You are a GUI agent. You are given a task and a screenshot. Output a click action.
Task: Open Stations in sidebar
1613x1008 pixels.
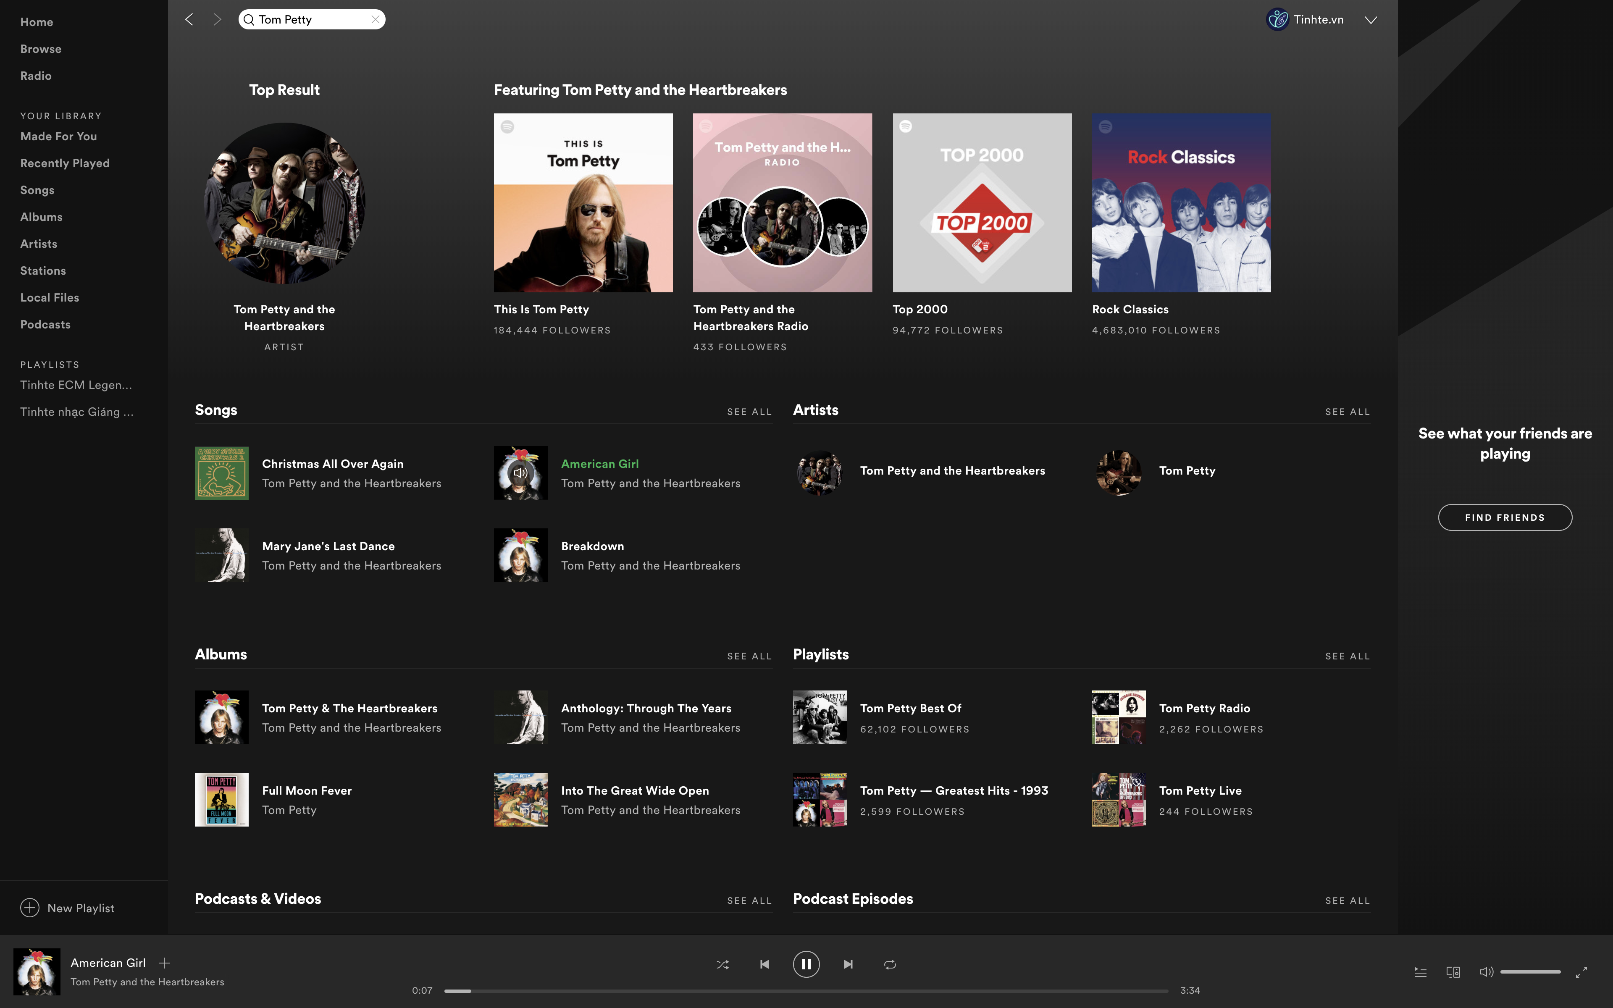(43, 270)
